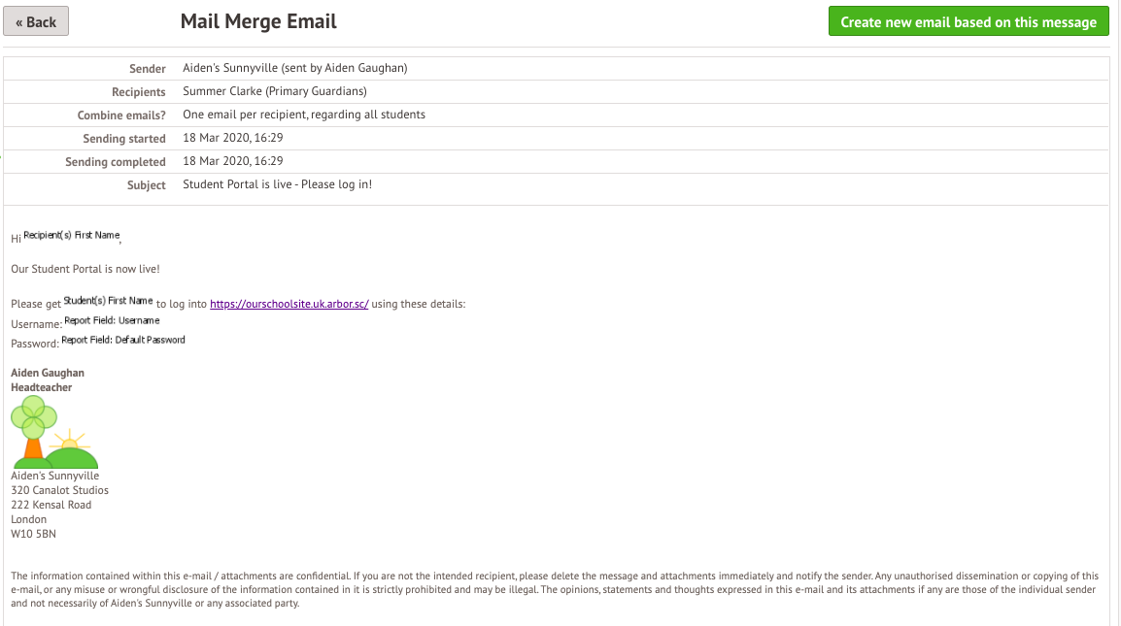This screenshot has height=626, width=1121.
Task: Click the Sending started date
Action: click(232, 138)
